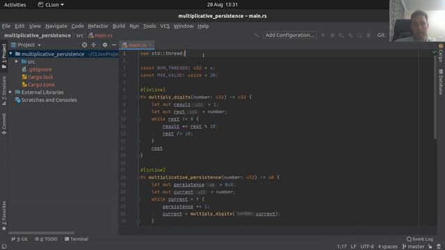Click the green Run arrow icon
This screenshot has width=445, height=250.
(323, 35)
